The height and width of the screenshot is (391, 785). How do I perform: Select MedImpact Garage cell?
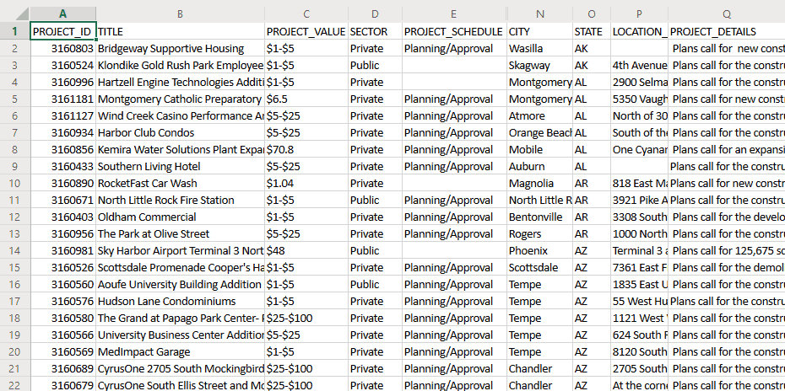(x=181, y=351)
